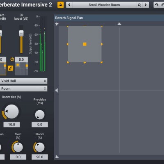
Task: Click the top center speaker icon
Action: tap(119, 24)
